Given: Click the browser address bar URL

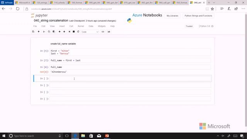Looking at the screenshot, I should [x=71, y=9].
